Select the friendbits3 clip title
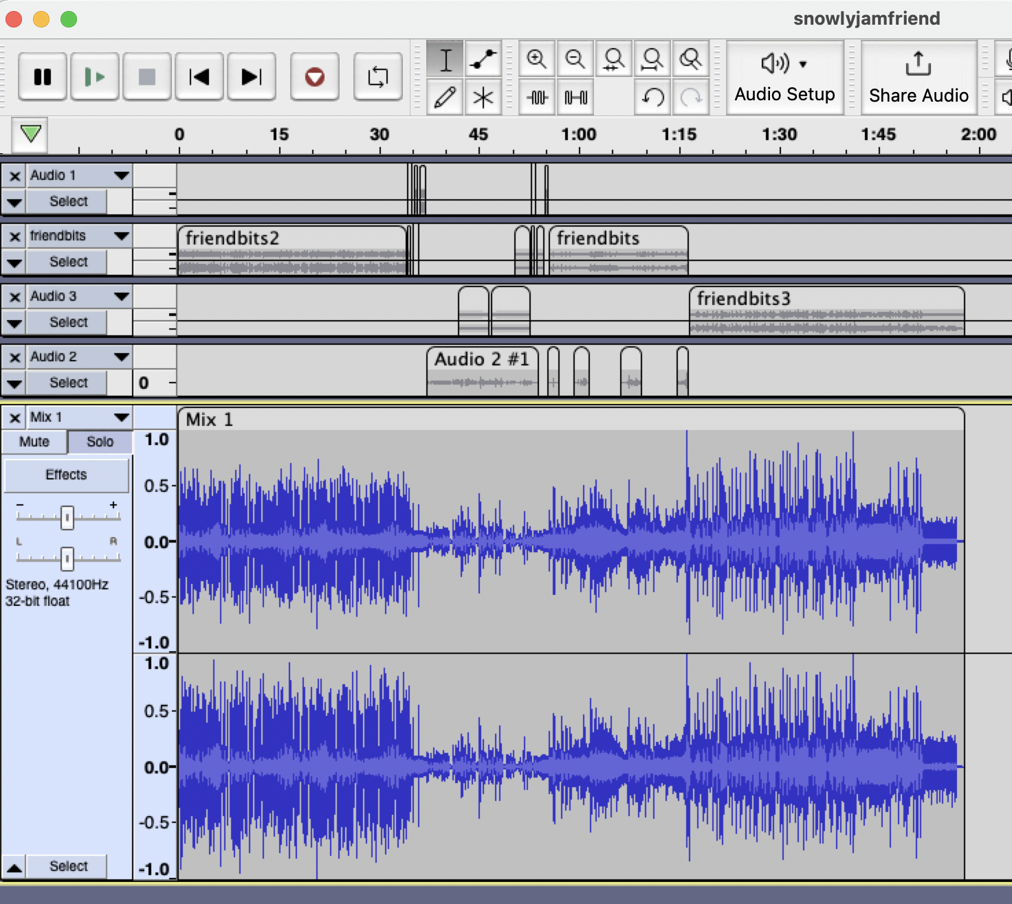The width and height of the screenshot is (1012, 904). [x=743, y=299]
